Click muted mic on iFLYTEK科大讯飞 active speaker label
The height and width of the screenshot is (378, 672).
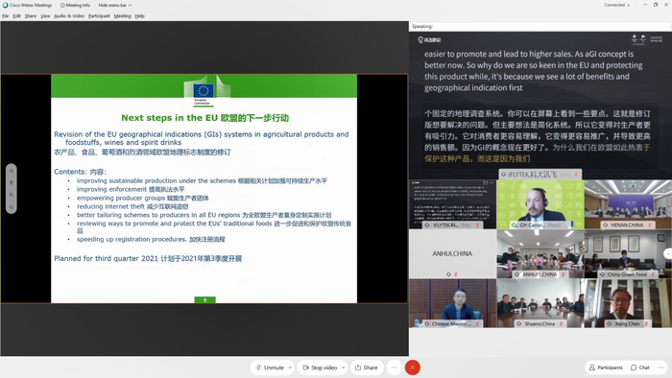(x=576, y=175)
